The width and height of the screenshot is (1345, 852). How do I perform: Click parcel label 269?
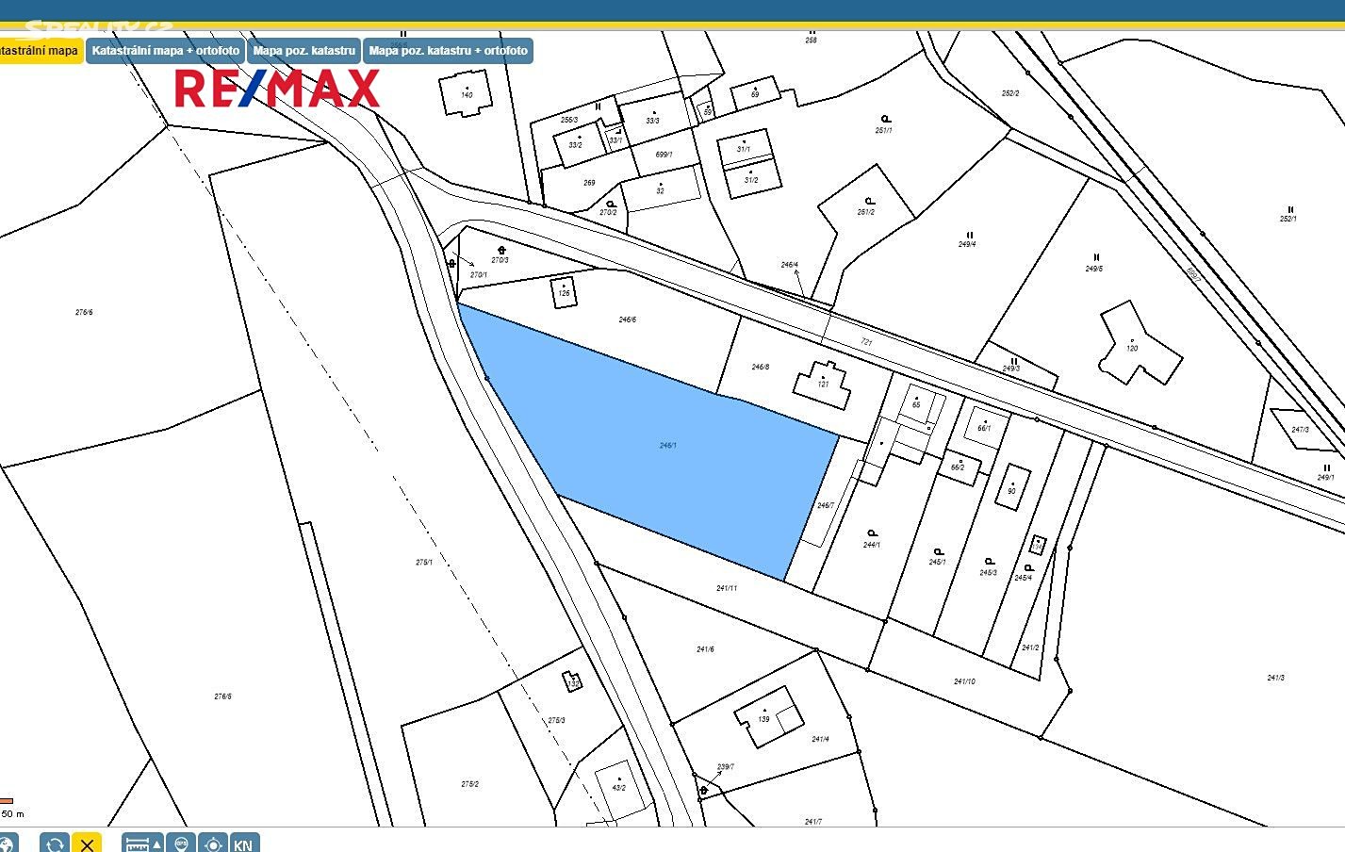589,183
